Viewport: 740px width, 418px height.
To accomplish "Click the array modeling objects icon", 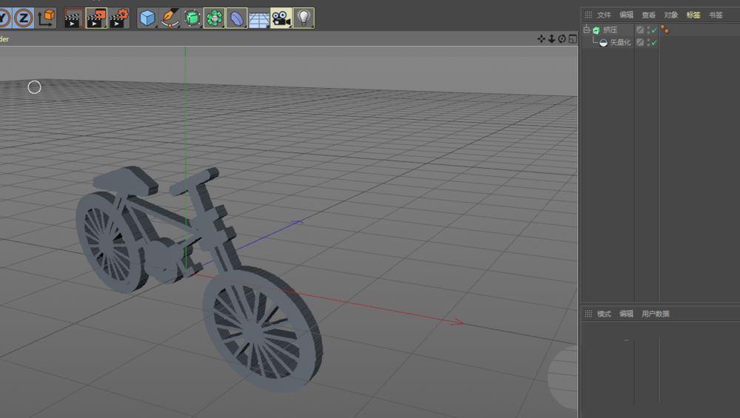I will pyautogui.click(x=215, y=18).
